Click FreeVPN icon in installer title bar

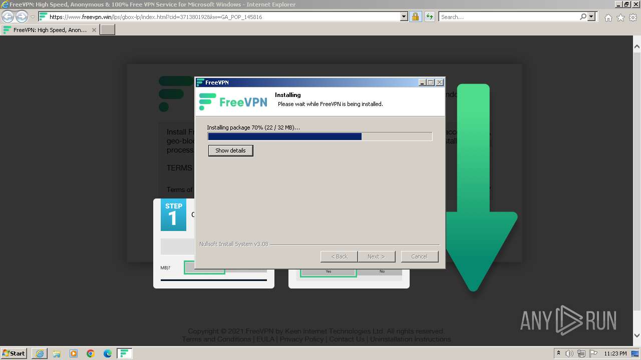pos(200,82)
